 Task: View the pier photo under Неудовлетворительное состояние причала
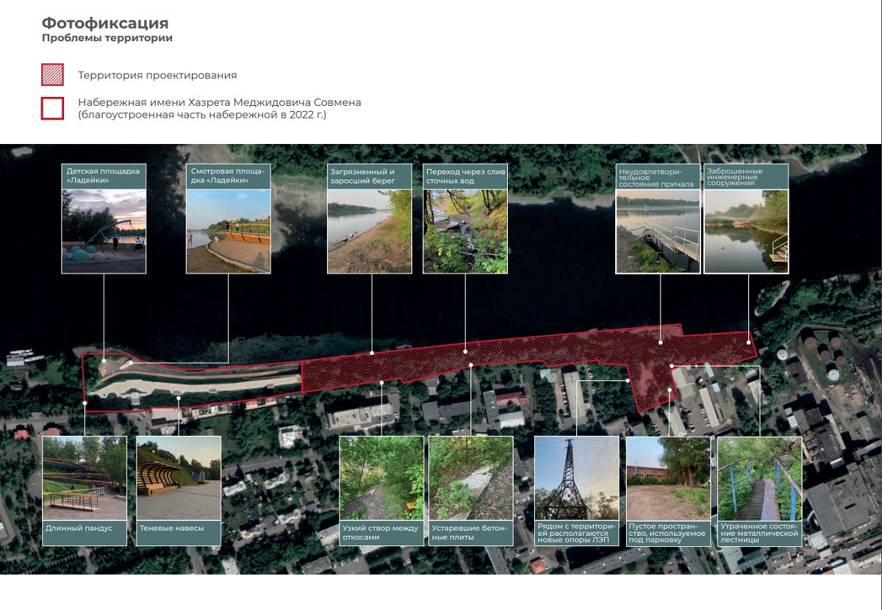click(x=658, y=231)
